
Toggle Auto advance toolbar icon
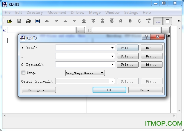149,21
